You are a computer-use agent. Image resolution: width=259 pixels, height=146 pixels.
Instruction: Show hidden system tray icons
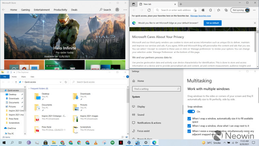tap(225, 143)
